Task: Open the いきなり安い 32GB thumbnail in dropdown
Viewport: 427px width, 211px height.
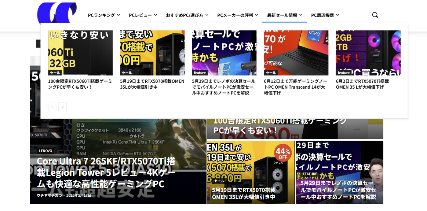Action: tap(80, 53)
